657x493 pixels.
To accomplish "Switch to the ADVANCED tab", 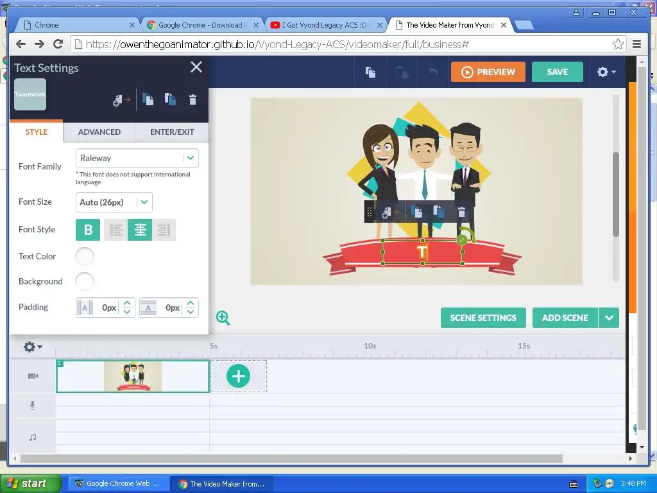I will click(99, 132).
